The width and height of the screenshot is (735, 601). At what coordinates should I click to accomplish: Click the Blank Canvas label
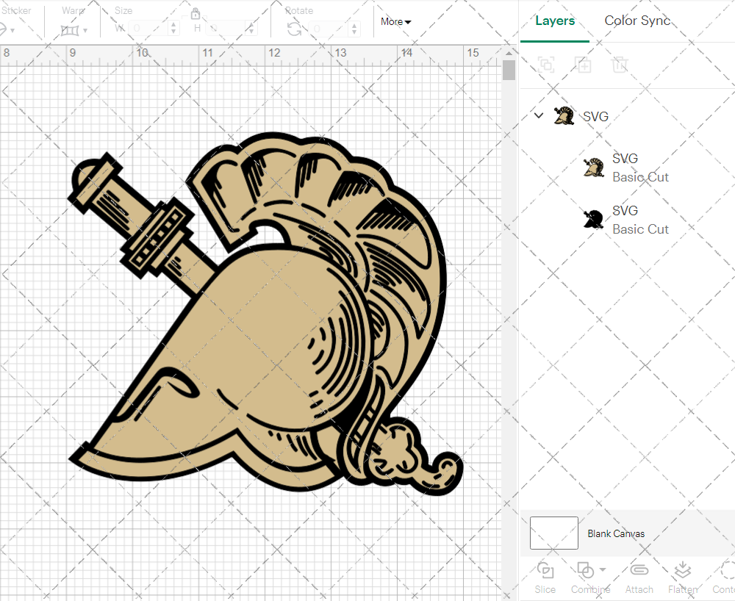616,533
